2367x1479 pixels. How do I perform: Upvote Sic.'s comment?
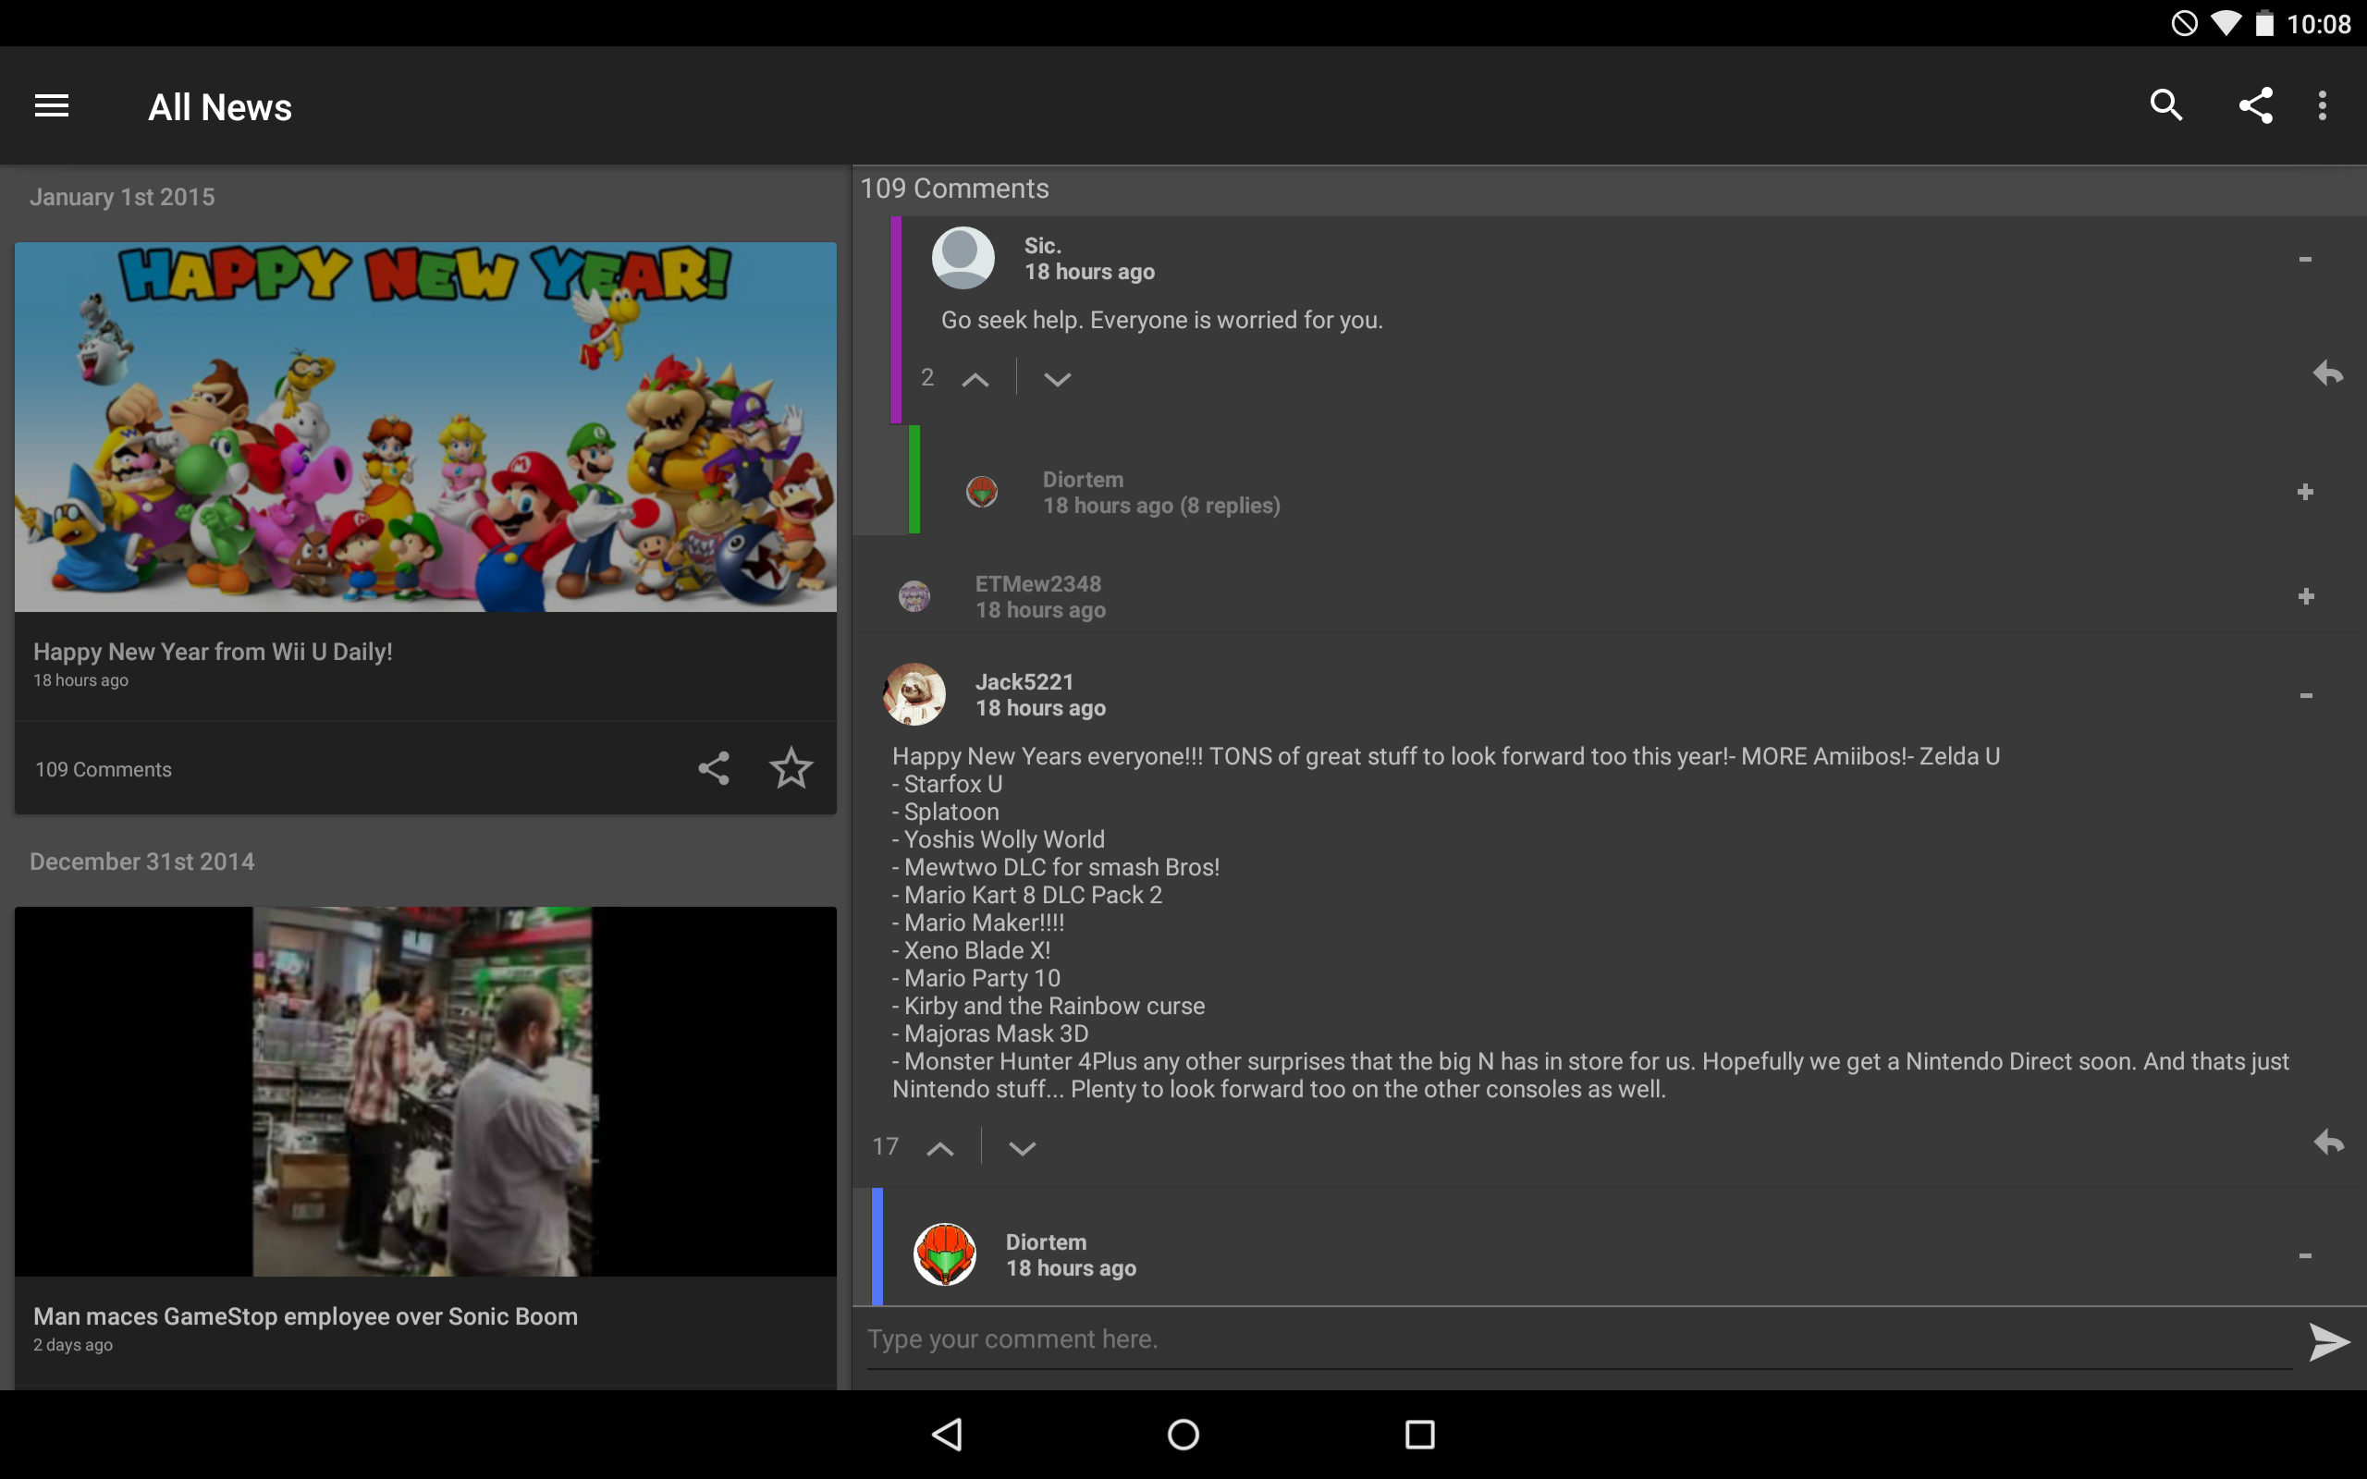point(975,380)
